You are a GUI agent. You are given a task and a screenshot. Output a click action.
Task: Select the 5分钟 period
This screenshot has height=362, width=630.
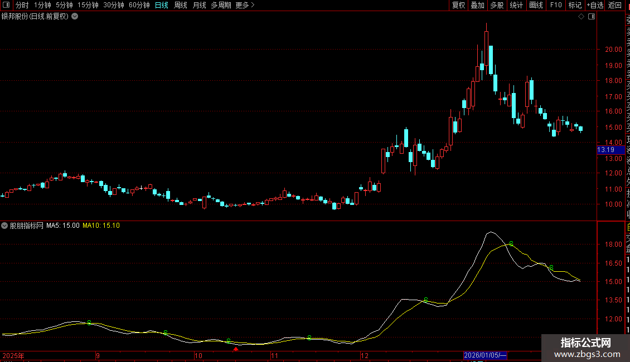(x=64, y=5)
